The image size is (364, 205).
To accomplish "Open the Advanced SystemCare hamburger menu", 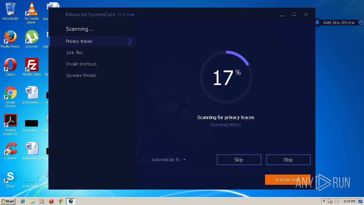I will coord(57,15).
